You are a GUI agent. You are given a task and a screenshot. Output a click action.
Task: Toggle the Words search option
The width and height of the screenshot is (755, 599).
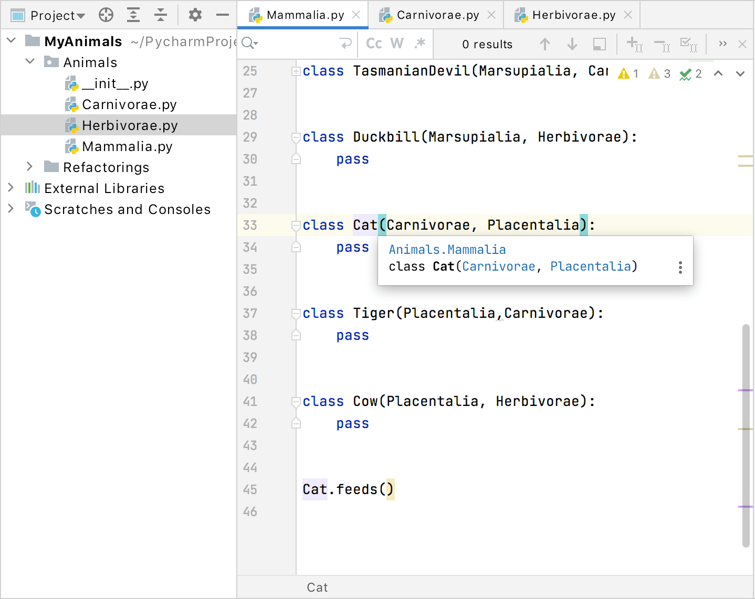397,44
